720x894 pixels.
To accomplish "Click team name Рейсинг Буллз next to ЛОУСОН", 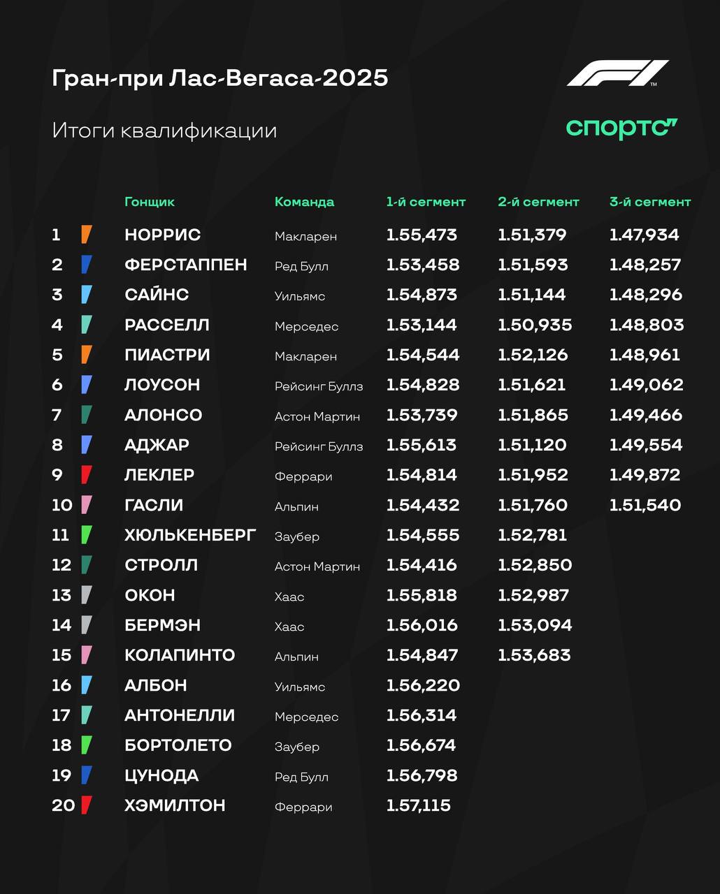I will point(319,386).
